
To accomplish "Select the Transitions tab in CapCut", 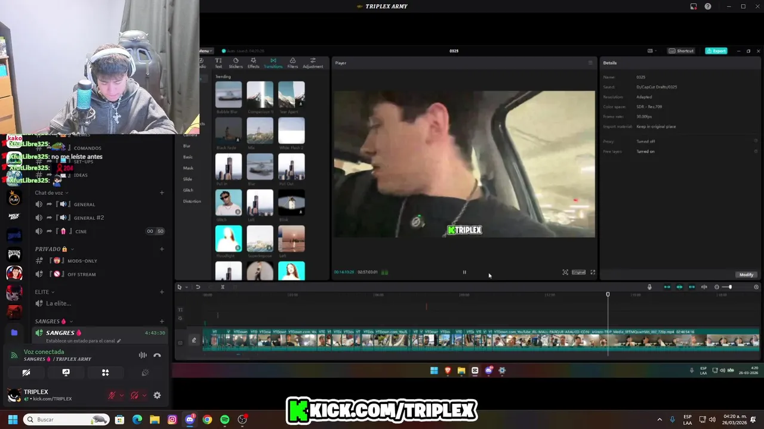I will pyautogui.click(x=273, y=63).
